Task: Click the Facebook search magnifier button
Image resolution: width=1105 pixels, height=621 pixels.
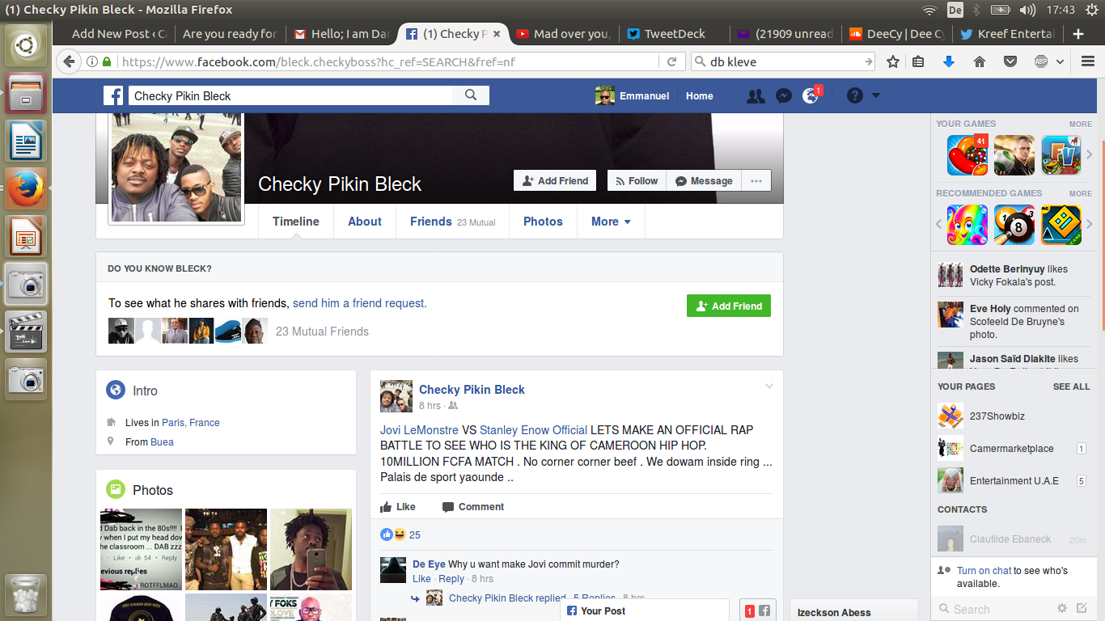Action: (471, 95)
